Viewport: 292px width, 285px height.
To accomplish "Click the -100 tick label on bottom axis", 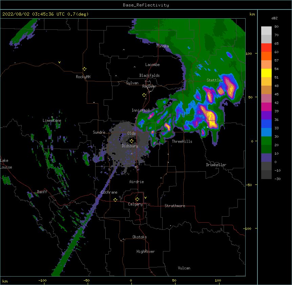I will [x=42, y=280].
